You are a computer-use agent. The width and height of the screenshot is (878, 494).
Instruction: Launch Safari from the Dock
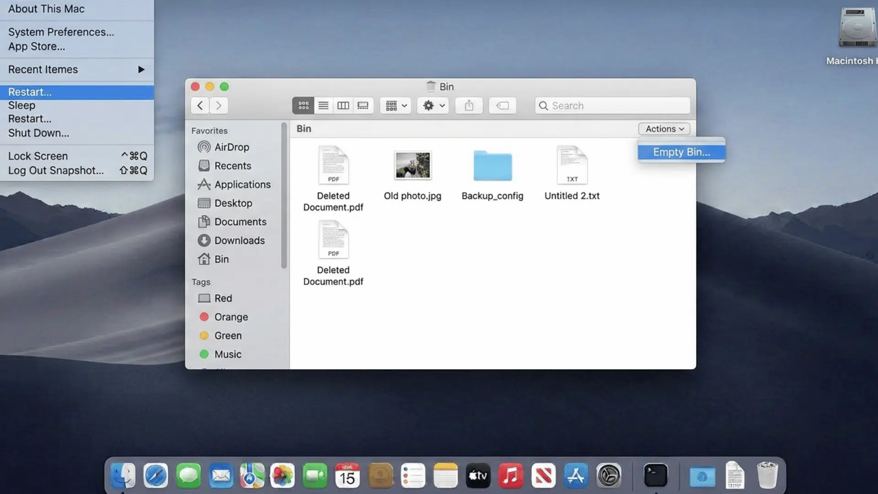[x=155, y=476]
